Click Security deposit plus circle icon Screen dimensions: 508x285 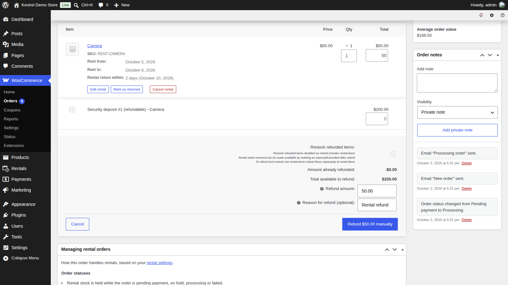click(72, 110)
